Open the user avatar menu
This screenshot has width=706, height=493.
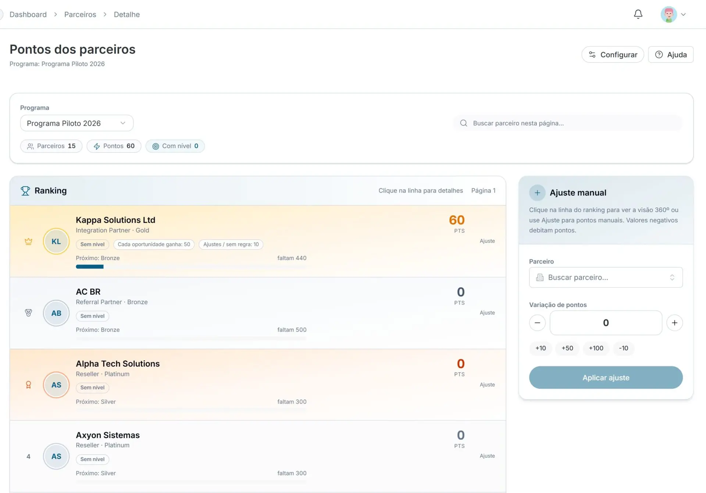(668, 14)
